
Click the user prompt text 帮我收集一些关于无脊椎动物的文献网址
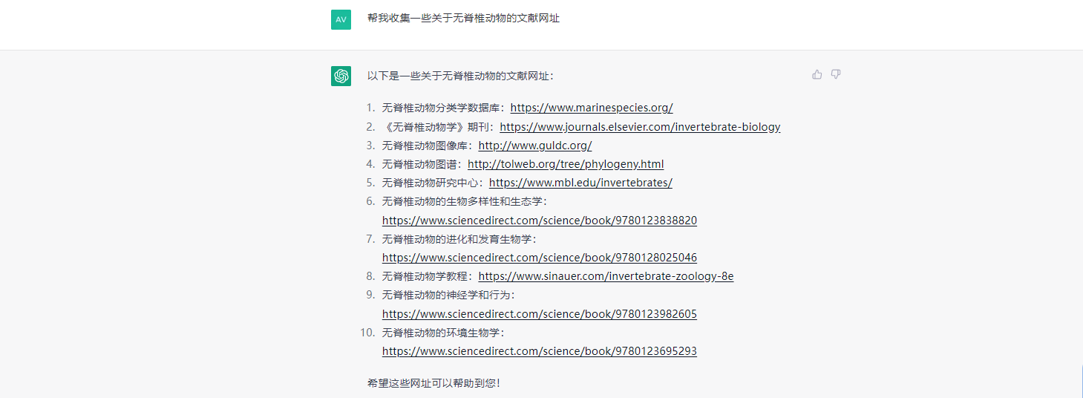click(x=463, y=18)
